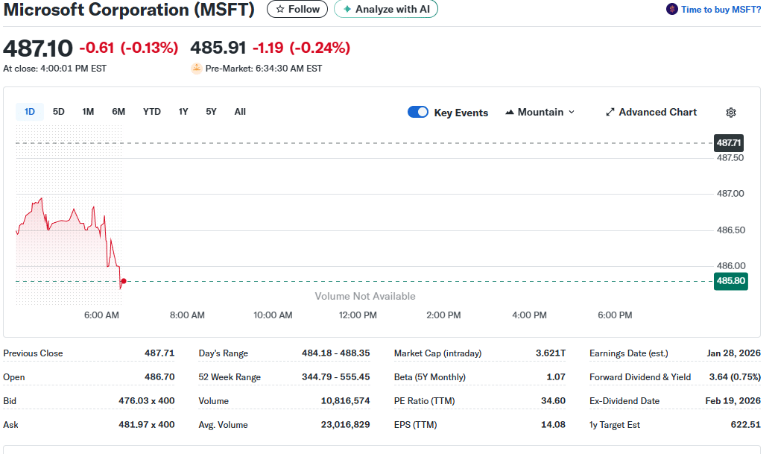This screenshot has width=778, height=454.
Task: Click the sparkle icon in Analyze with AI
Action: click(348, 10)
